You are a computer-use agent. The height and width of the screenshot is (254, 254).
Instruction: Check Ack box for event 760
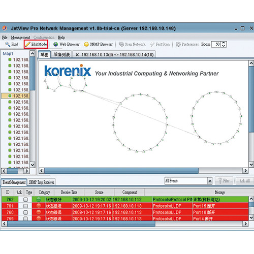tap(25, 212)
